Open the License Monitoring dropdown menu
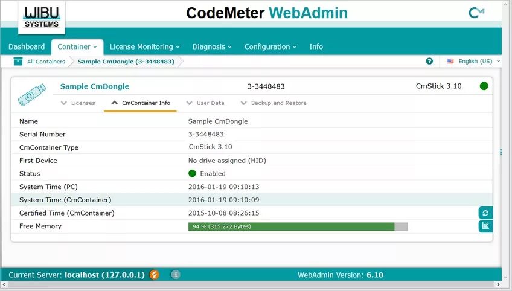The image size is (512, 291). click(145, 46)
